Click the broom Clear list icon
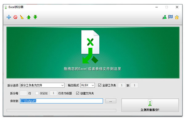185x123 pixels. 22,17
